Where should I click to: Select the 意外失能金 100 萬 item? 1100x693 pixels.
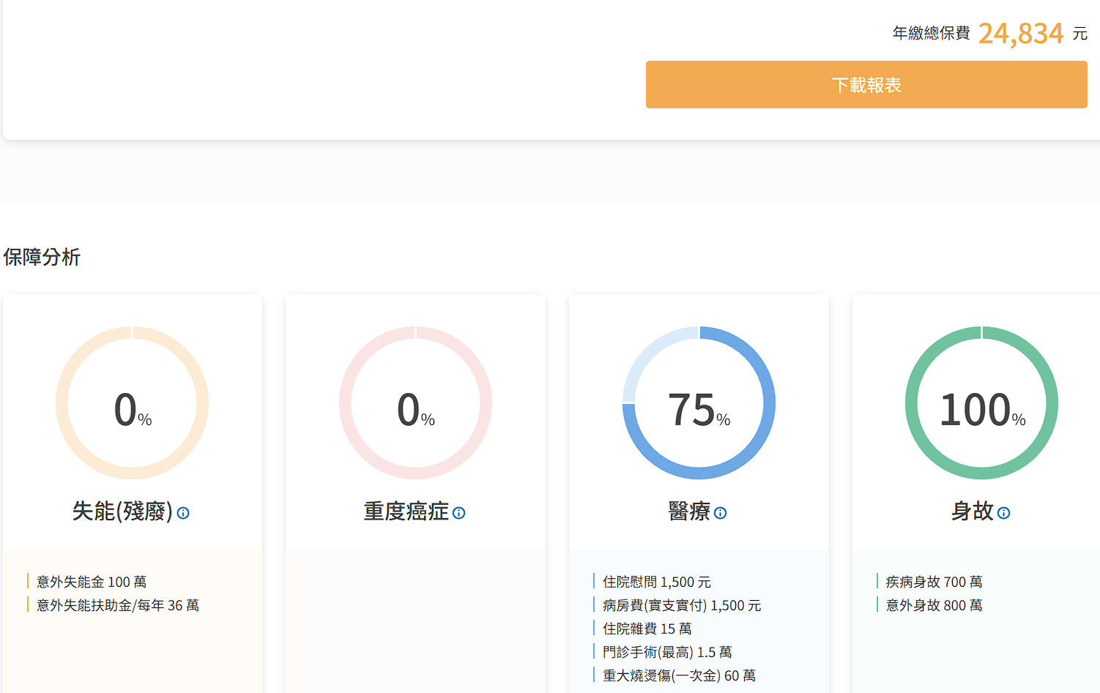click(x=92, y=582)
